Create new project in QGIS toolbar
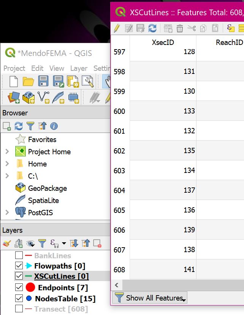The image size is (244, 315). pos(14,82)
